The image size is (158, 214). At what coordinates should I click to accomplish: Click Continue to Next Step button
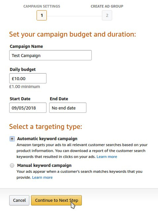pos(56,200)
